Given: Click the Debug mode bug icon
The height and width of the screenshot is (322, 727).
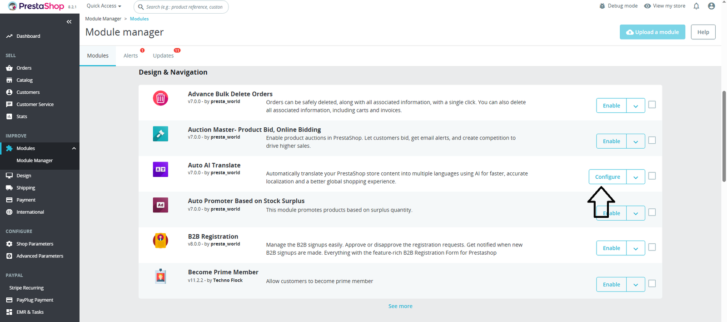Looking at the screenshot, I should [x=602, y=6].
